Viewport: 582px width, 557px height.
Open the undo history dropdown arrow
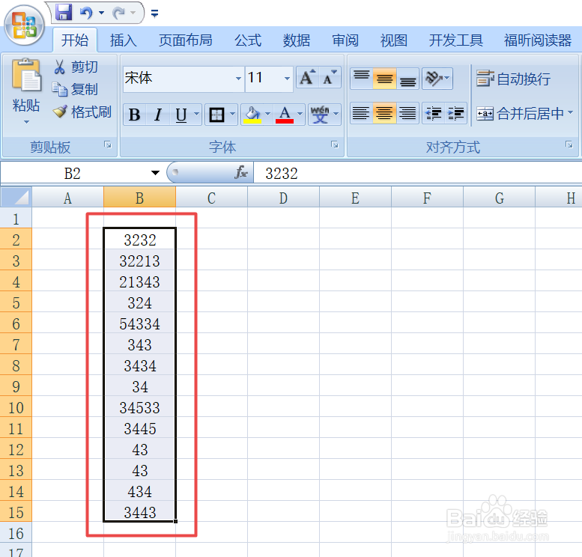101,13
